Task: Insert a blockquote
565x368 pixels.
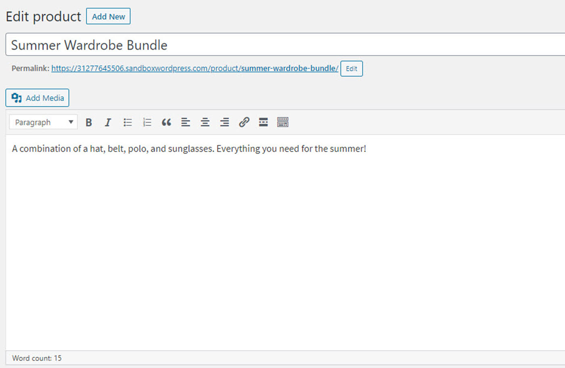Action: pos(166,122)
